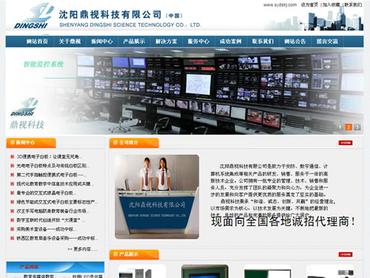Open the 联系我们 navigation item
Viewport: 370px width, 278px height.
[263, 42]
